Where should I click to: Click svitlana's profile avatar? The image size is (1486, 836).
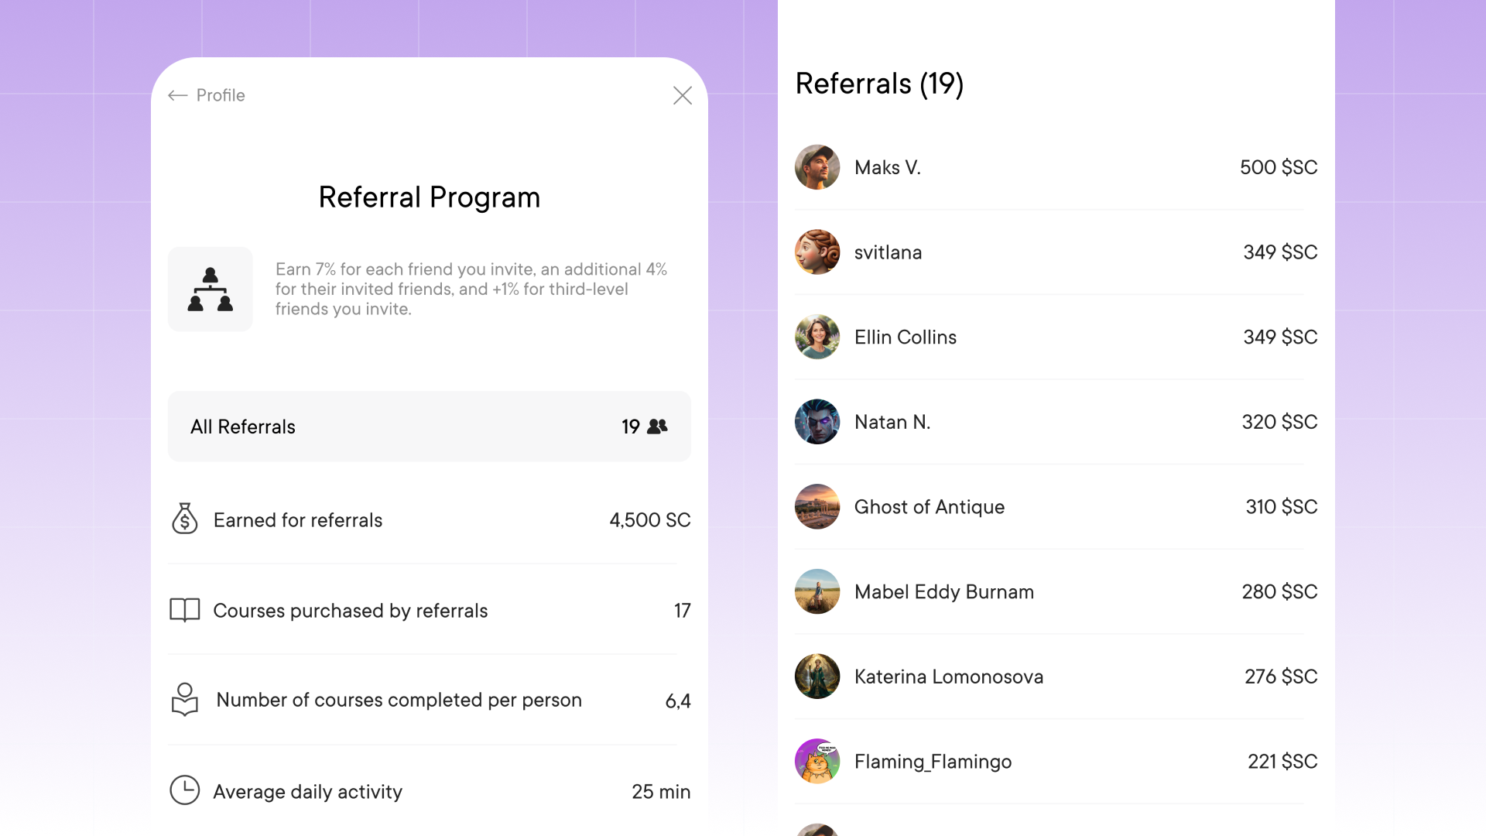coord(817,252)
